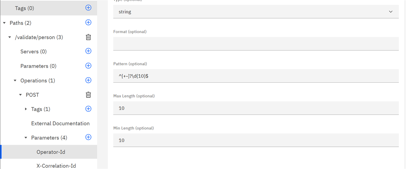Click the Max Length input field
Viewport: 406px width, 169px height.
256,108
